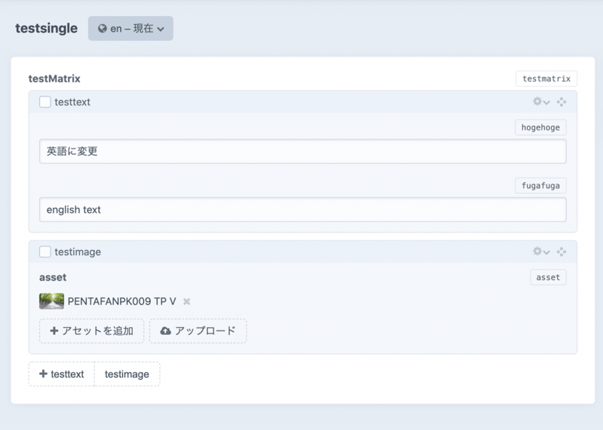603x430 pixels.
Task: Click the testsingle page title
Action: click(46, 29)
